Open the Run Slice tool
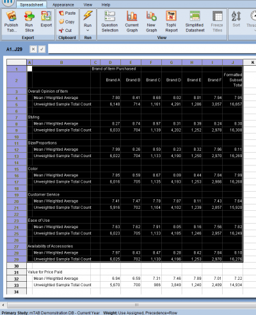This screenshot has height=315, width=256. [29, 22]
